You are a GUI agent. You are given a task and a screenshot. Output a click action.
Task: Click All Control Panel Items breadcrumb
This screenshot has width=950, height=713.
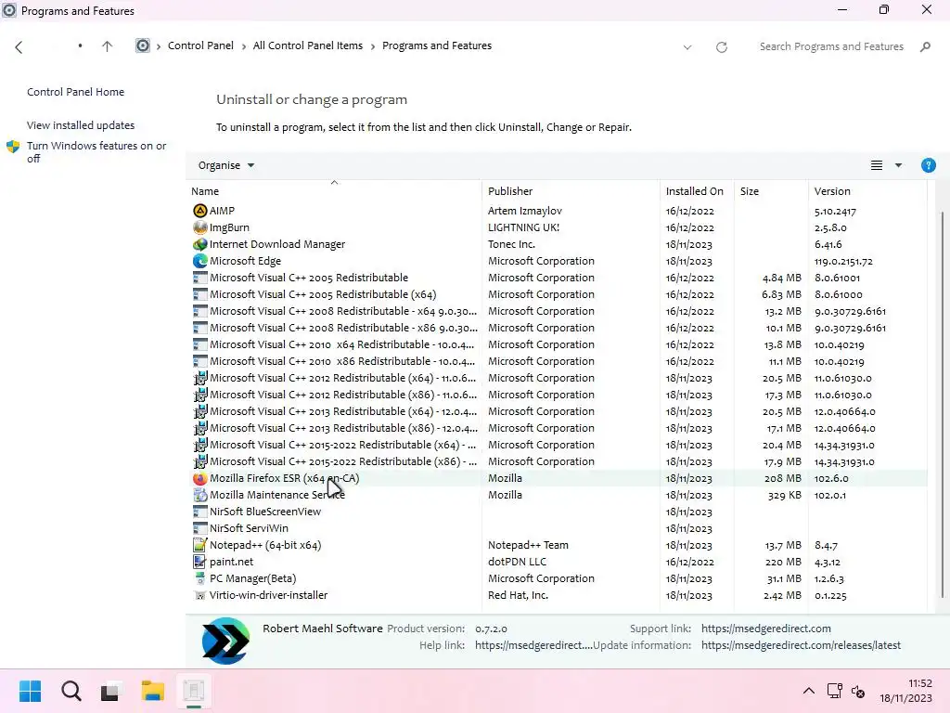click(308, 45)
